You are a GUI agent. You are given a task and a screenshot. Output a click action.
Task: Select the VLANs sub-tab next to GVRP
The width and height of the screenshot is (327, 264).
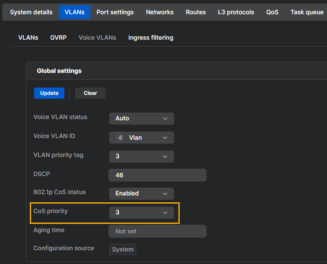[28, 38]
